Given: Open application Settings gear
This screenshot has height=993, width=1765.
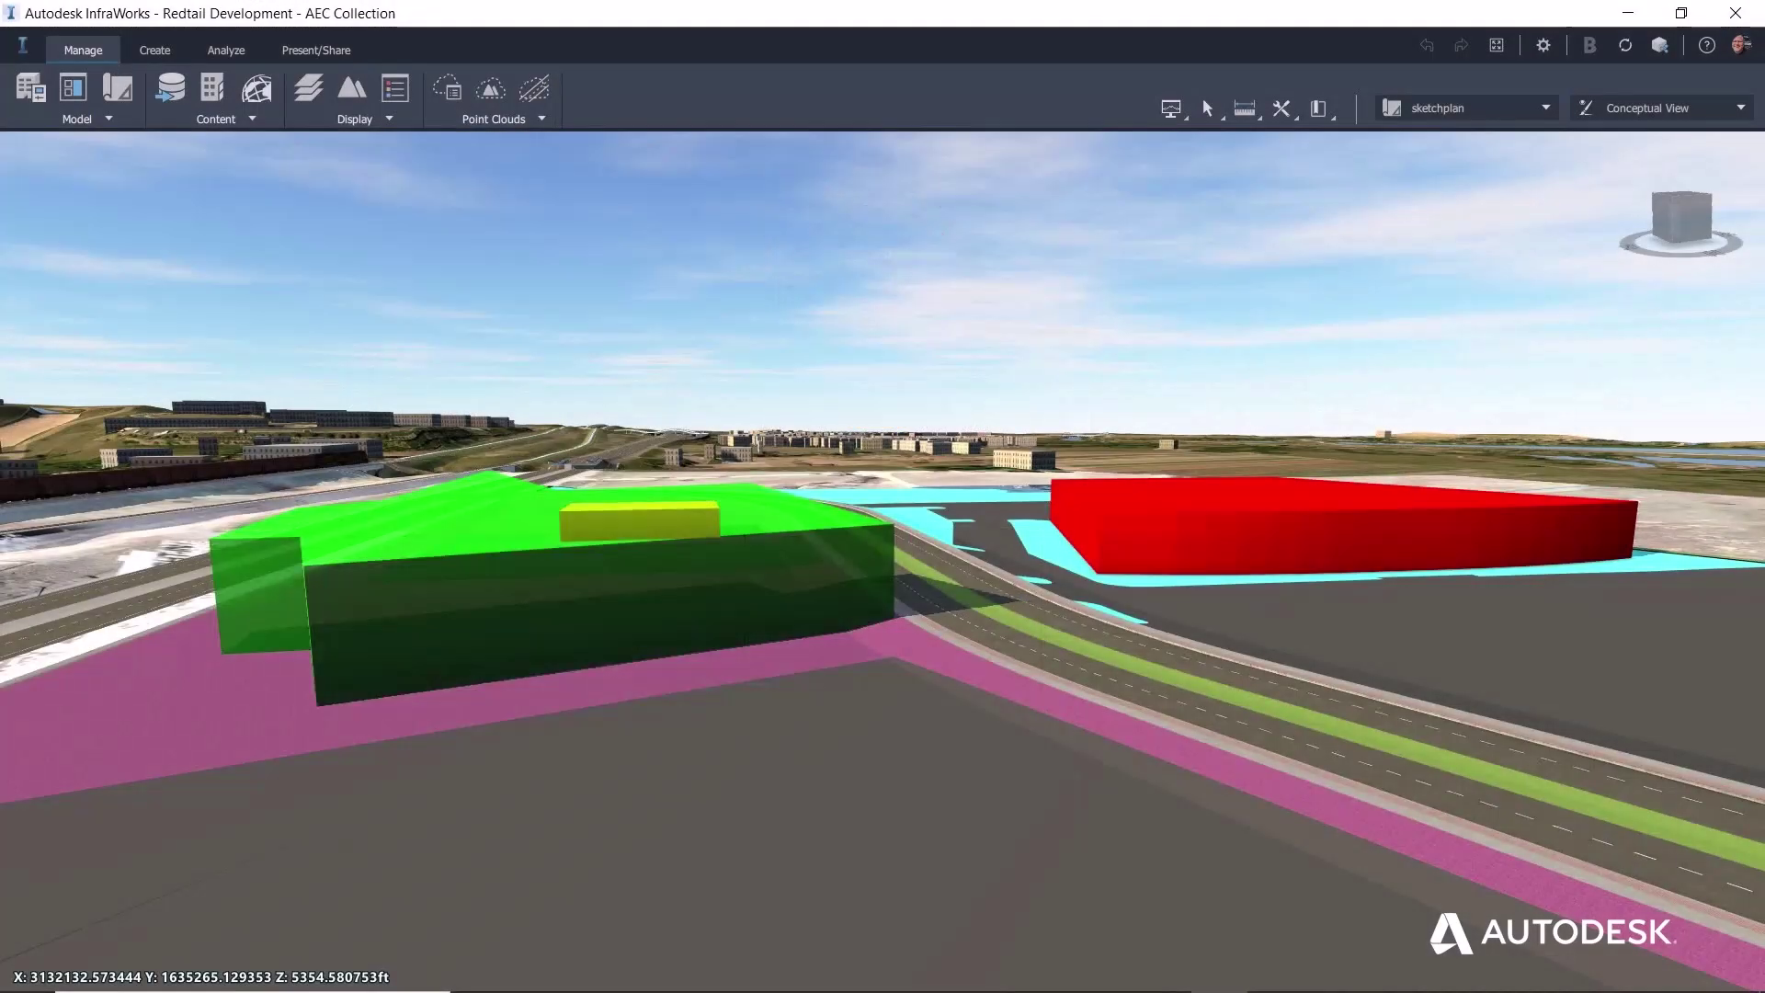Looking at the screenshot, I should pos(1543,44).
